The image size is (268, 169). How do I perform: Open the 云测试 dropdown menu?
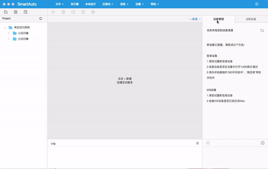coord(108,4)
